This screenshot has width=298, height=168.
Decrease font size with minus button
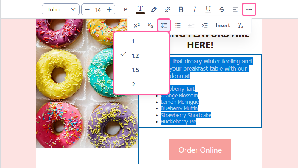coord(87,9)
